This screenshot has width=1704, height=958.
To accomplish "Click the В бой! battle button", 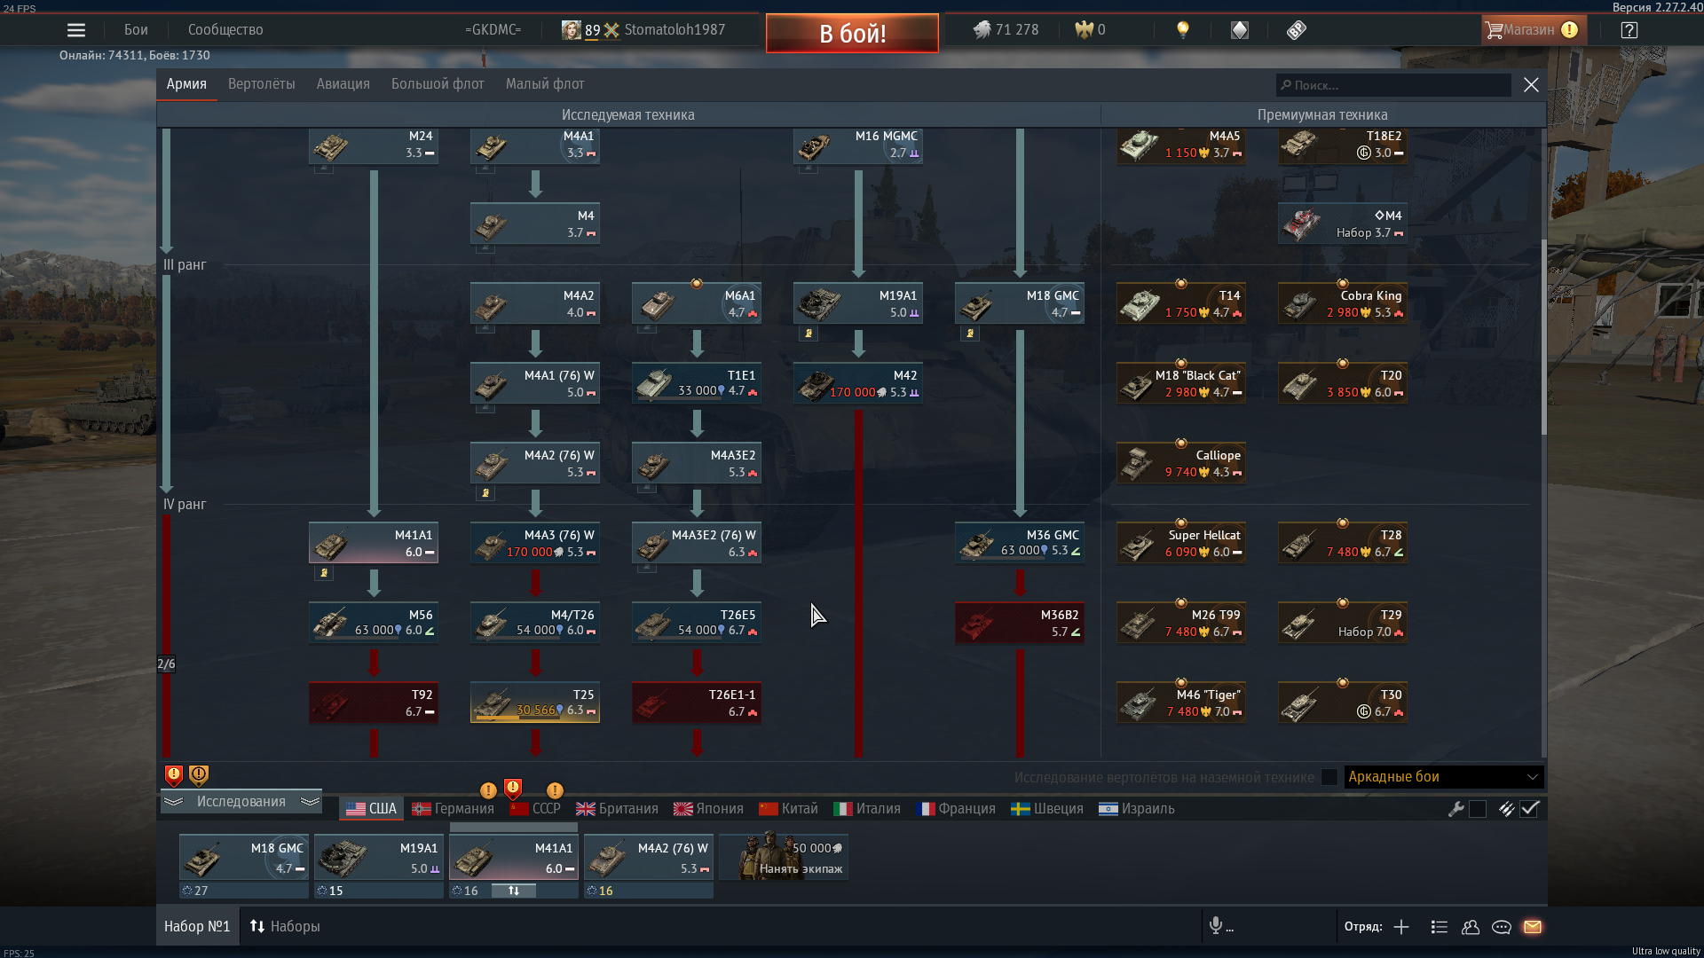I will pos(852,34).
